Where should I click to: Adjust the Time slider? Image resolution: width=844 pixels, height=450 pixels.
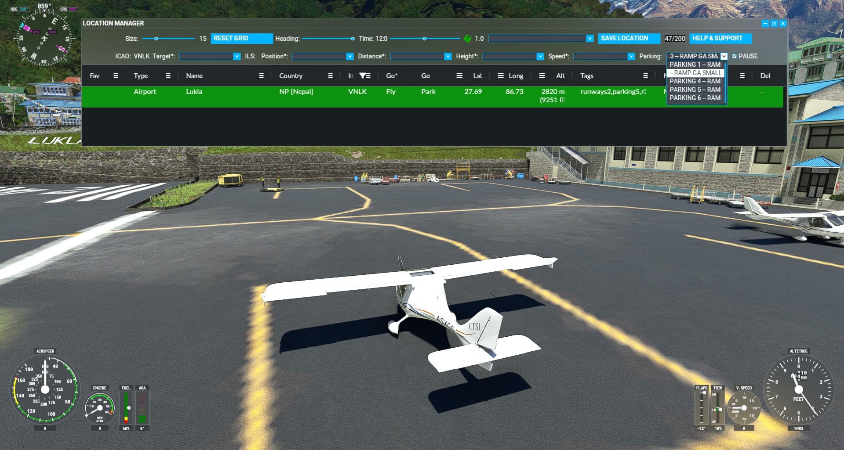425,39
